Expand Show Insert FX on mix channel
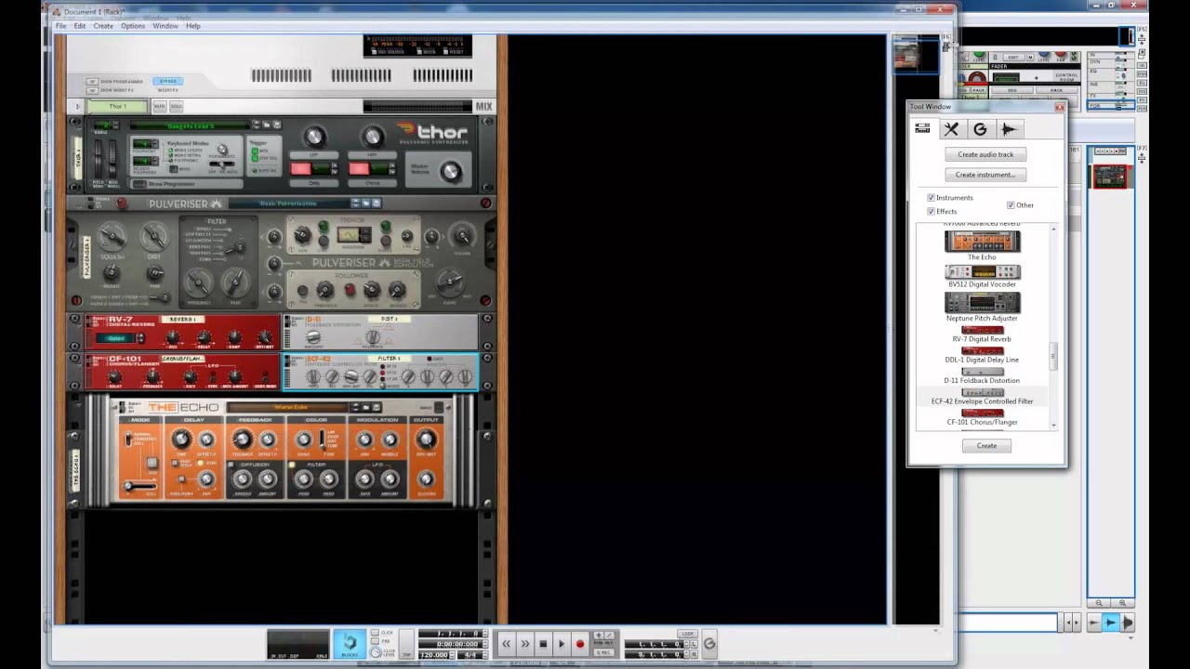Screen dimensions: 1190x669 click(x=92, y=90)
